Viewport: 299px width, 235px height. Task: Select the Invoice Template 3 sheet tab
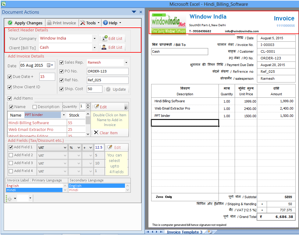click(x=184, y=232)
